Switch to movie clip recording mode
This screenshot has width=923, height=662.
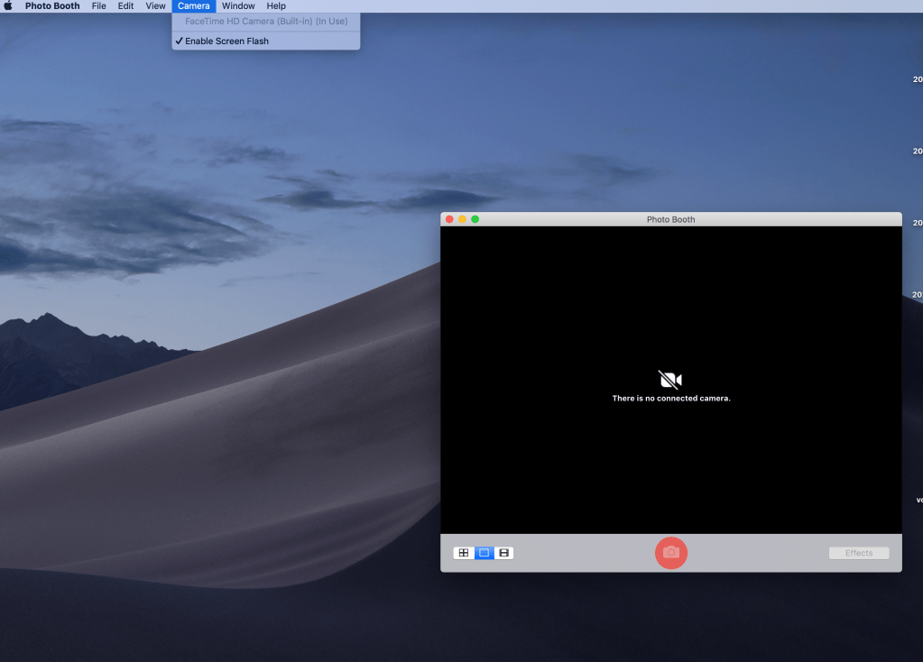point(503,553)
